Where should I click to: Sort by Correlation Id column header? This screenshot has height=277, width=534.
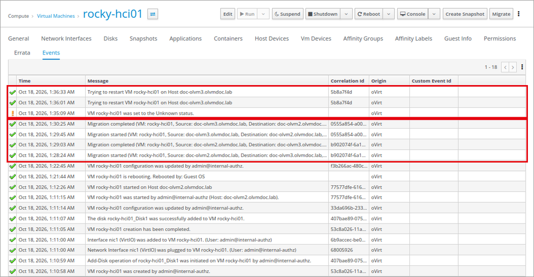[x=349, y=81]
